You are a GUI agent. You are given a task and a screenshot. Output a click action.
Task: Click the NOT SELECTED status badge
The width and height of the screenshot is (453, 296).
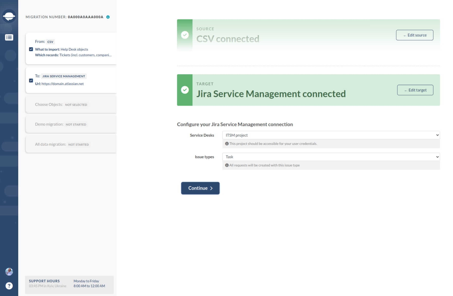(x=76, y=105)
